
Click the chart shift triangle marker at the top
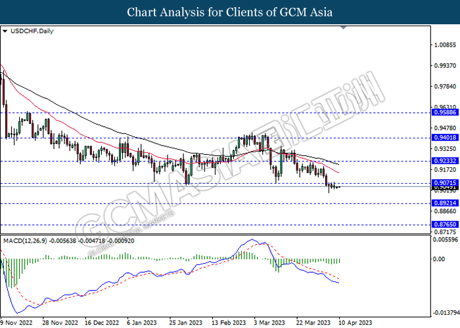point(343,28)
